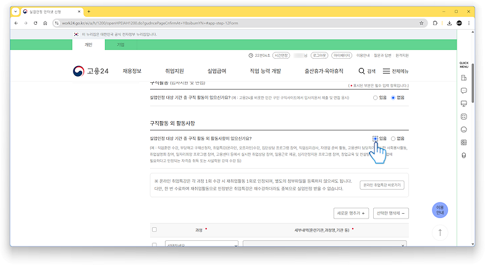Close the 실업인정 인터넷 신청 tab
The height and width of the screenshot is (265, 485).
tap(79, 12)
